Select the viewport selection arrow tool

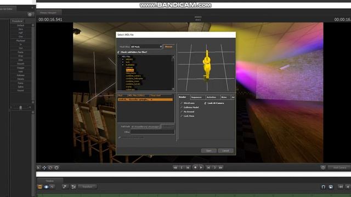coord(38,168)
